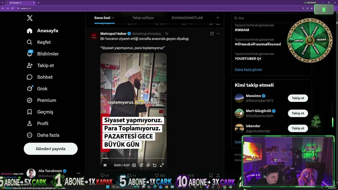
Task: Click the browser back arrow
Action: click(x=3, y=8)
